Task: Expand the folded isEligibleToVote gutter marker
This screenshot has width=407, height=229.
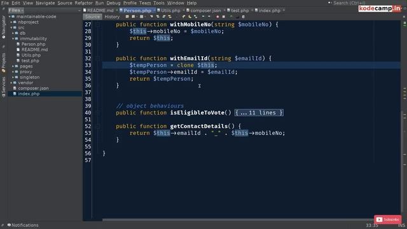Action: pyautogui.click(x=98, y=113)
